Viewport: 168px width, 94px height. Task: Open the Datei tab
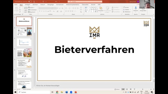(16, 5)
